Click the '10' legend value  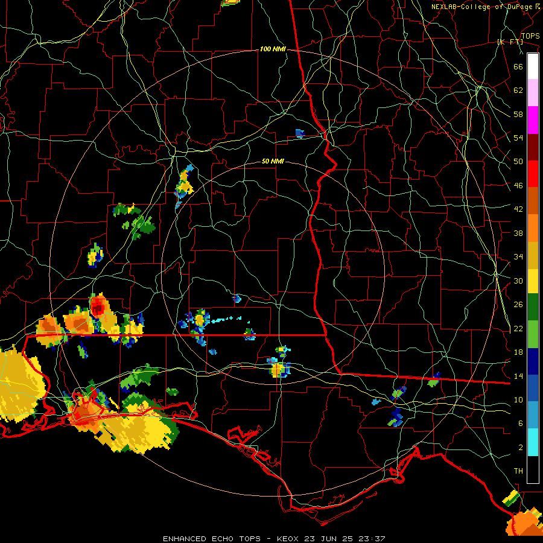click(x=518, y=400)
